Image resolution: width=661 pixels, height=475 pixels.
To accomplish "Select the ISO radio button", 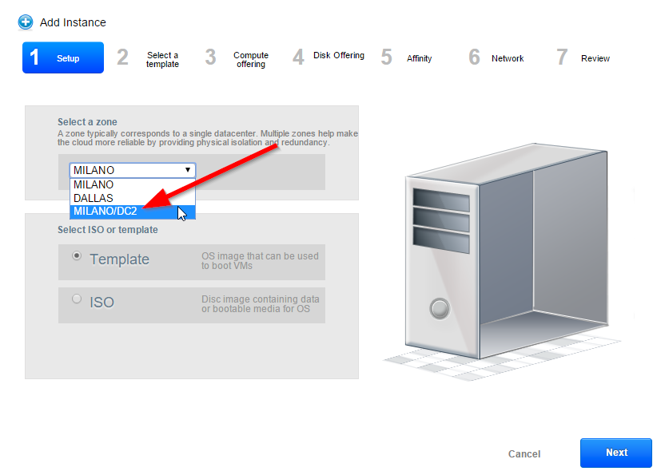I will [77, 299].
